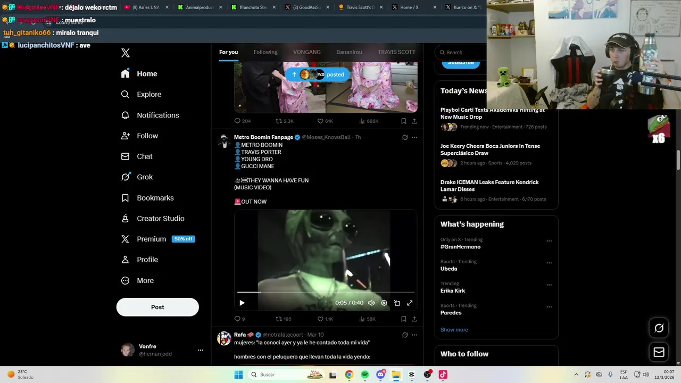Image resolution: width=681 pixels, height=383 pixels.
Task: Toggle picture-in-picture for video
Action: (x=397, y=303)
